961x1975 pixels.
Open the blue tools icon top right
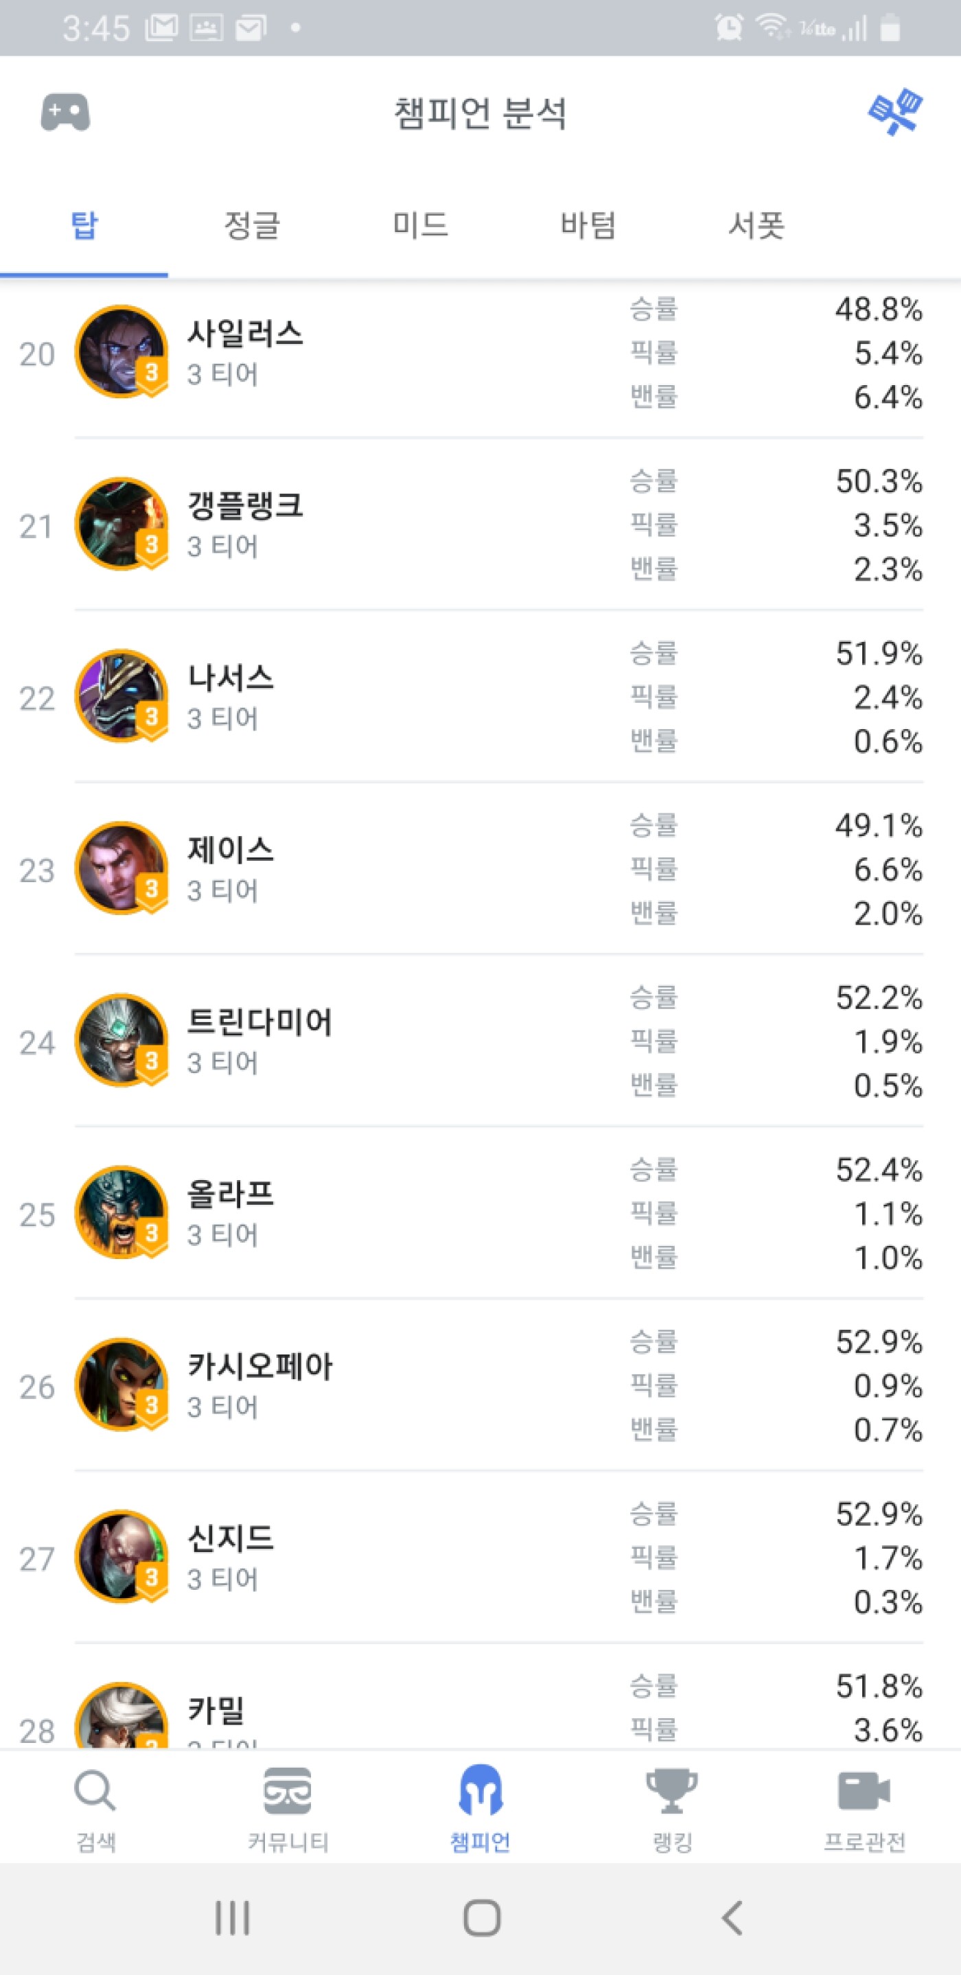(x=894, y=112)
